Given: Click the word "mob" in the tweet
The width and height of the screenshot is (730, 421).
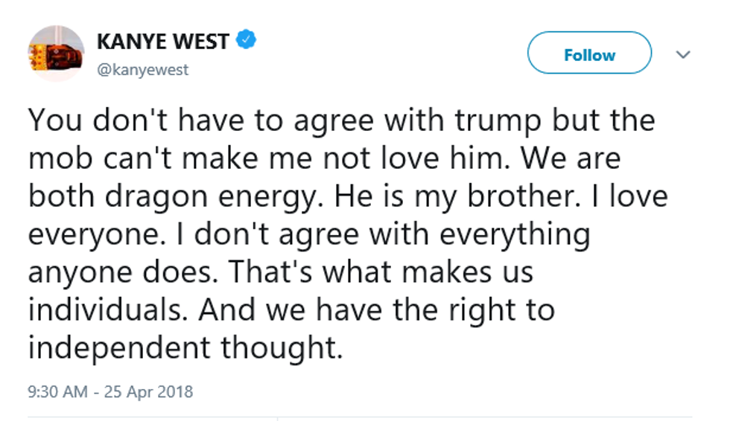Looking at the screenshot, I should [x=59, y=158].
